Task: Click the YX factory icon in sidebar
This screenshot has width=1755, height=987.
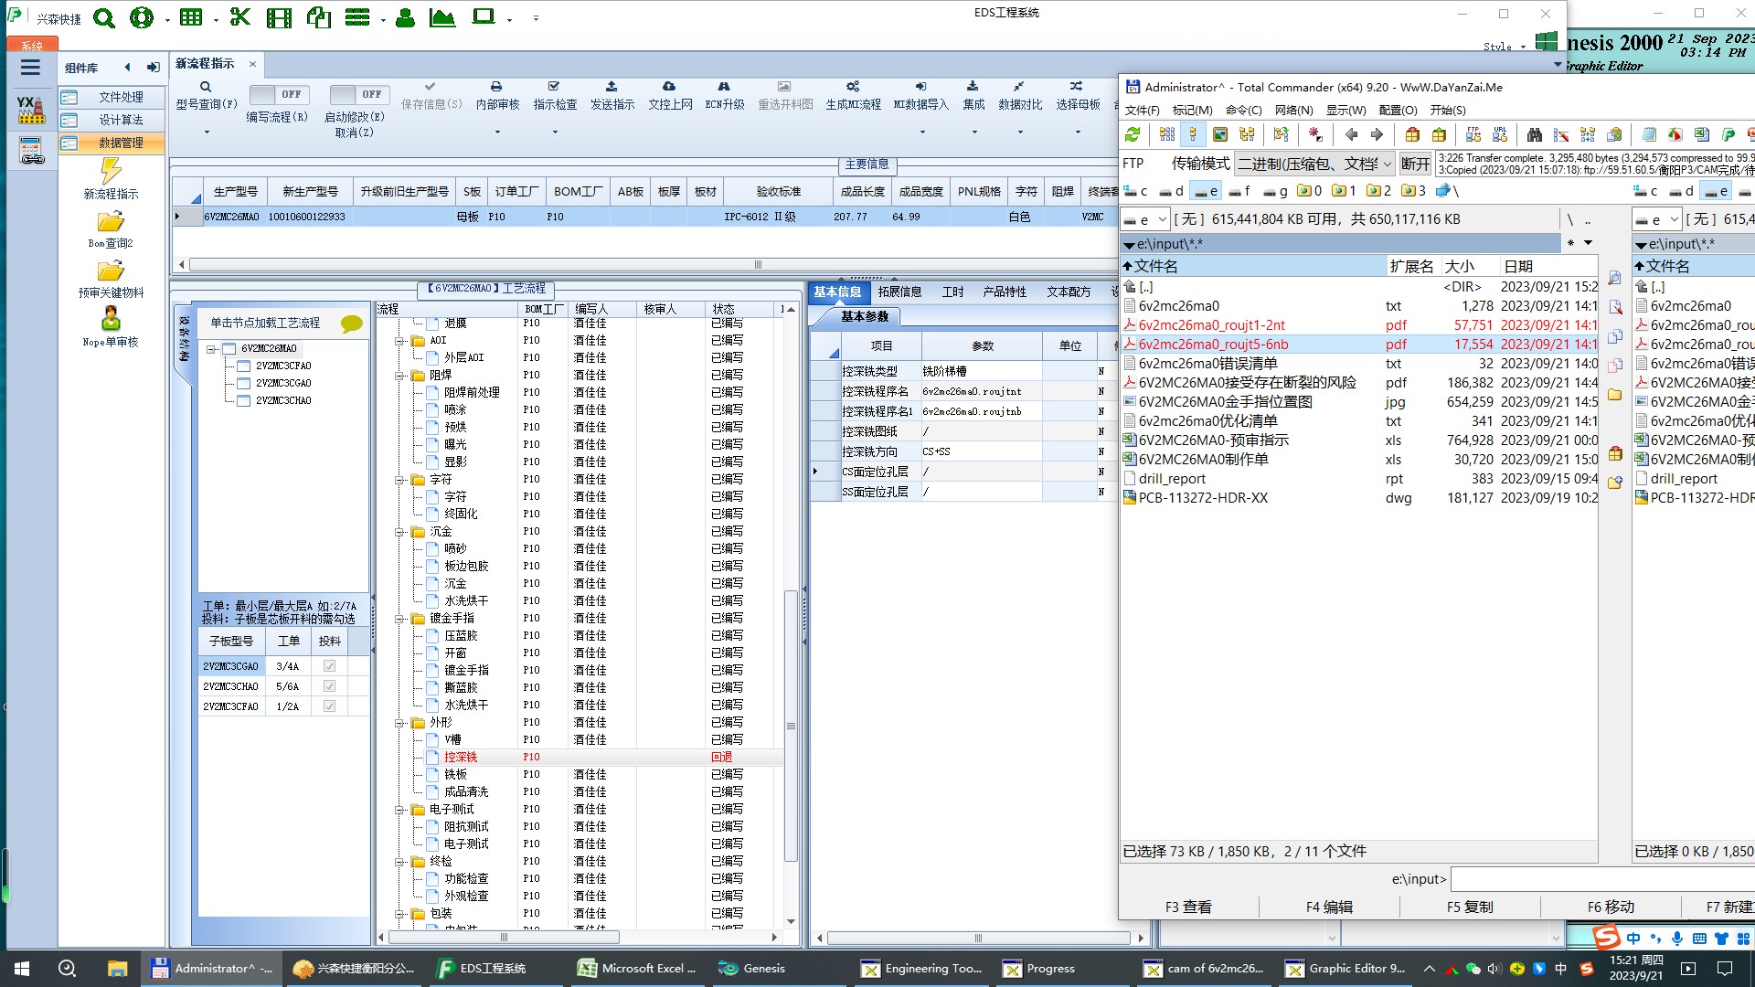Action: (x=30, y=109)
